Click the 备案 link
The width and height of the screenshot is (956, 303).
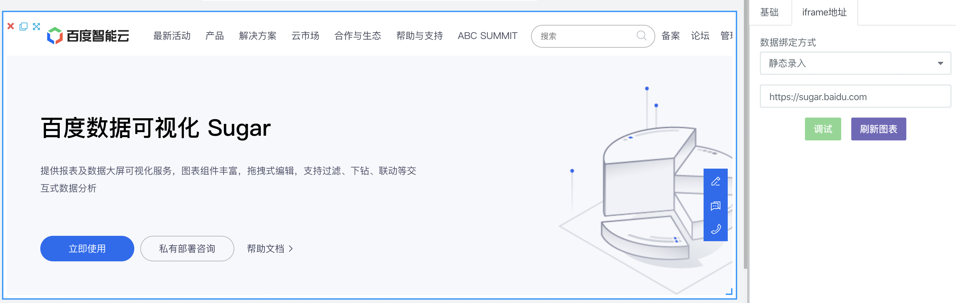click(x=671, y=36)
